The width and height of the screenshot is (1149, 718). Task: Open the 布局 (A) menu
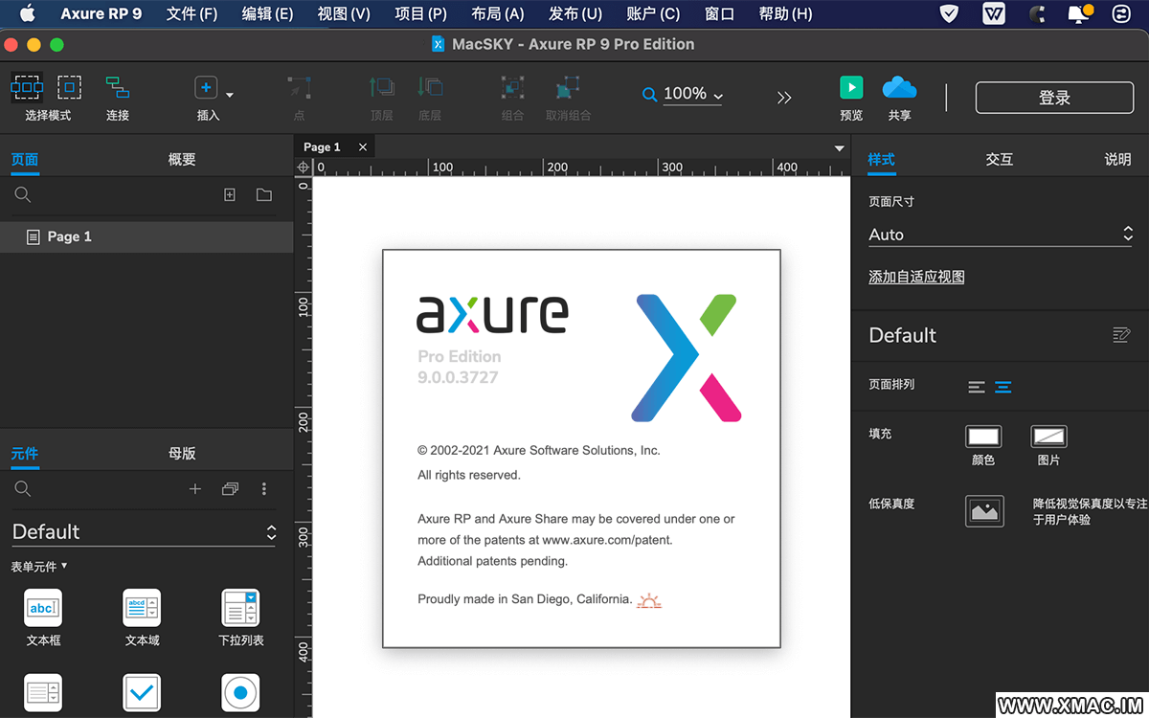click(498, 13)
